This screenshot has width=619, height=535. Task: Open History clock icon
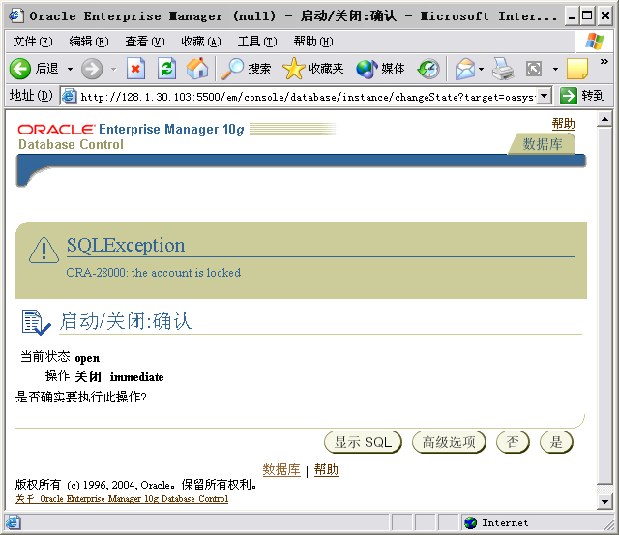[428, 69]
